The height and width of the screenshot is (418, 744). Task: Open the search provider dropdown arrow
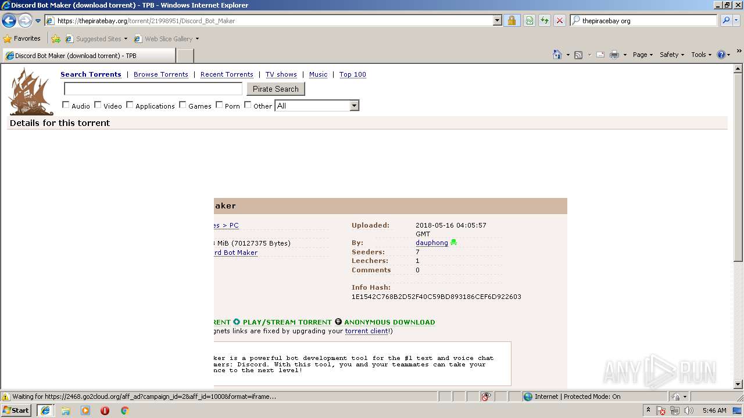[x=737, y=20]
